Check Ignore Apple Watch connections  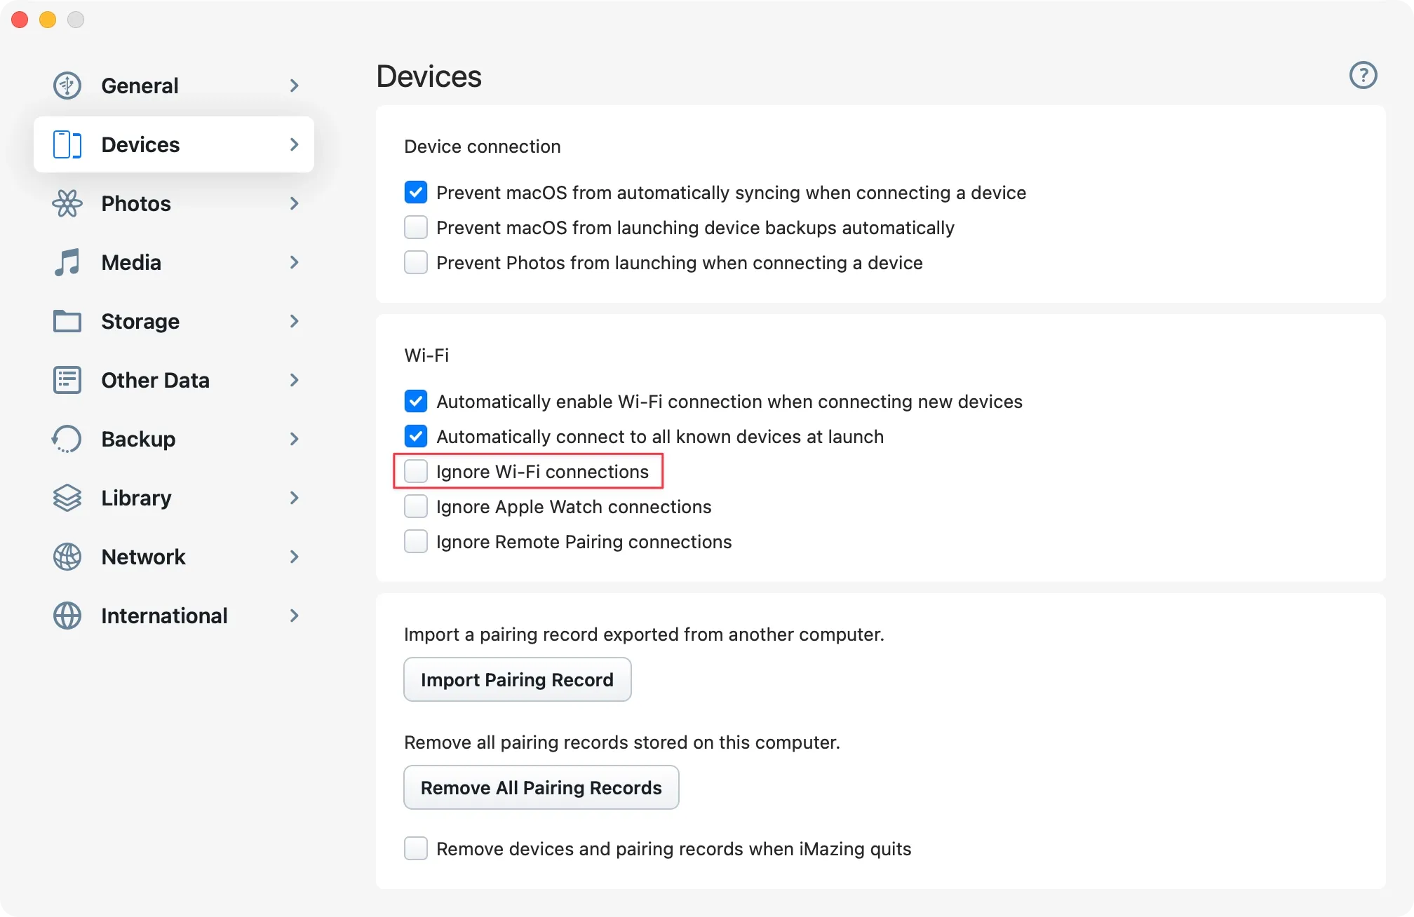416,506
